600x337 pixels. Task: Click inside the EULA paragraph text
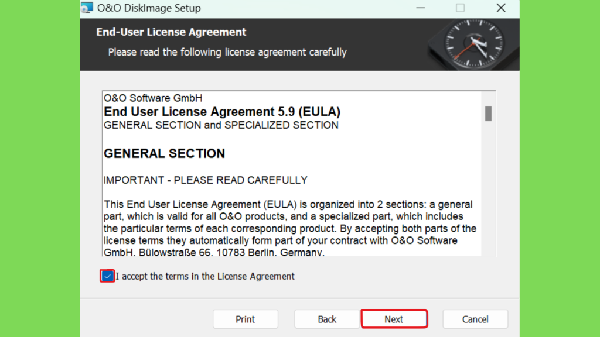[x=290, y=229]
